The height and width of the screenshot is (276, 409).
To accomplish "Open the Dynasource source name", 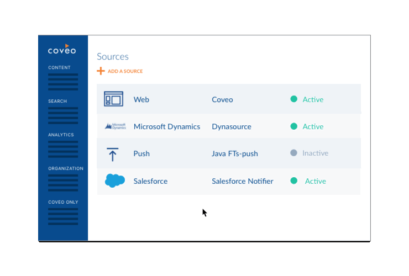I will (x=233, y=126).
